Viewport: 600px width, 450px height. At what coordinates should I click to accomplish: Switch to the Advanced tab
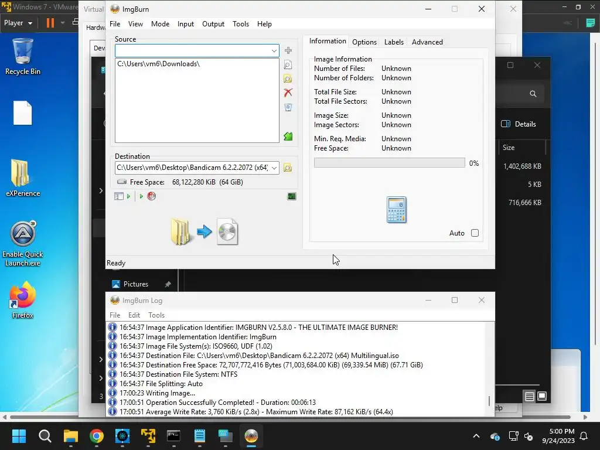tap(427, 42)
